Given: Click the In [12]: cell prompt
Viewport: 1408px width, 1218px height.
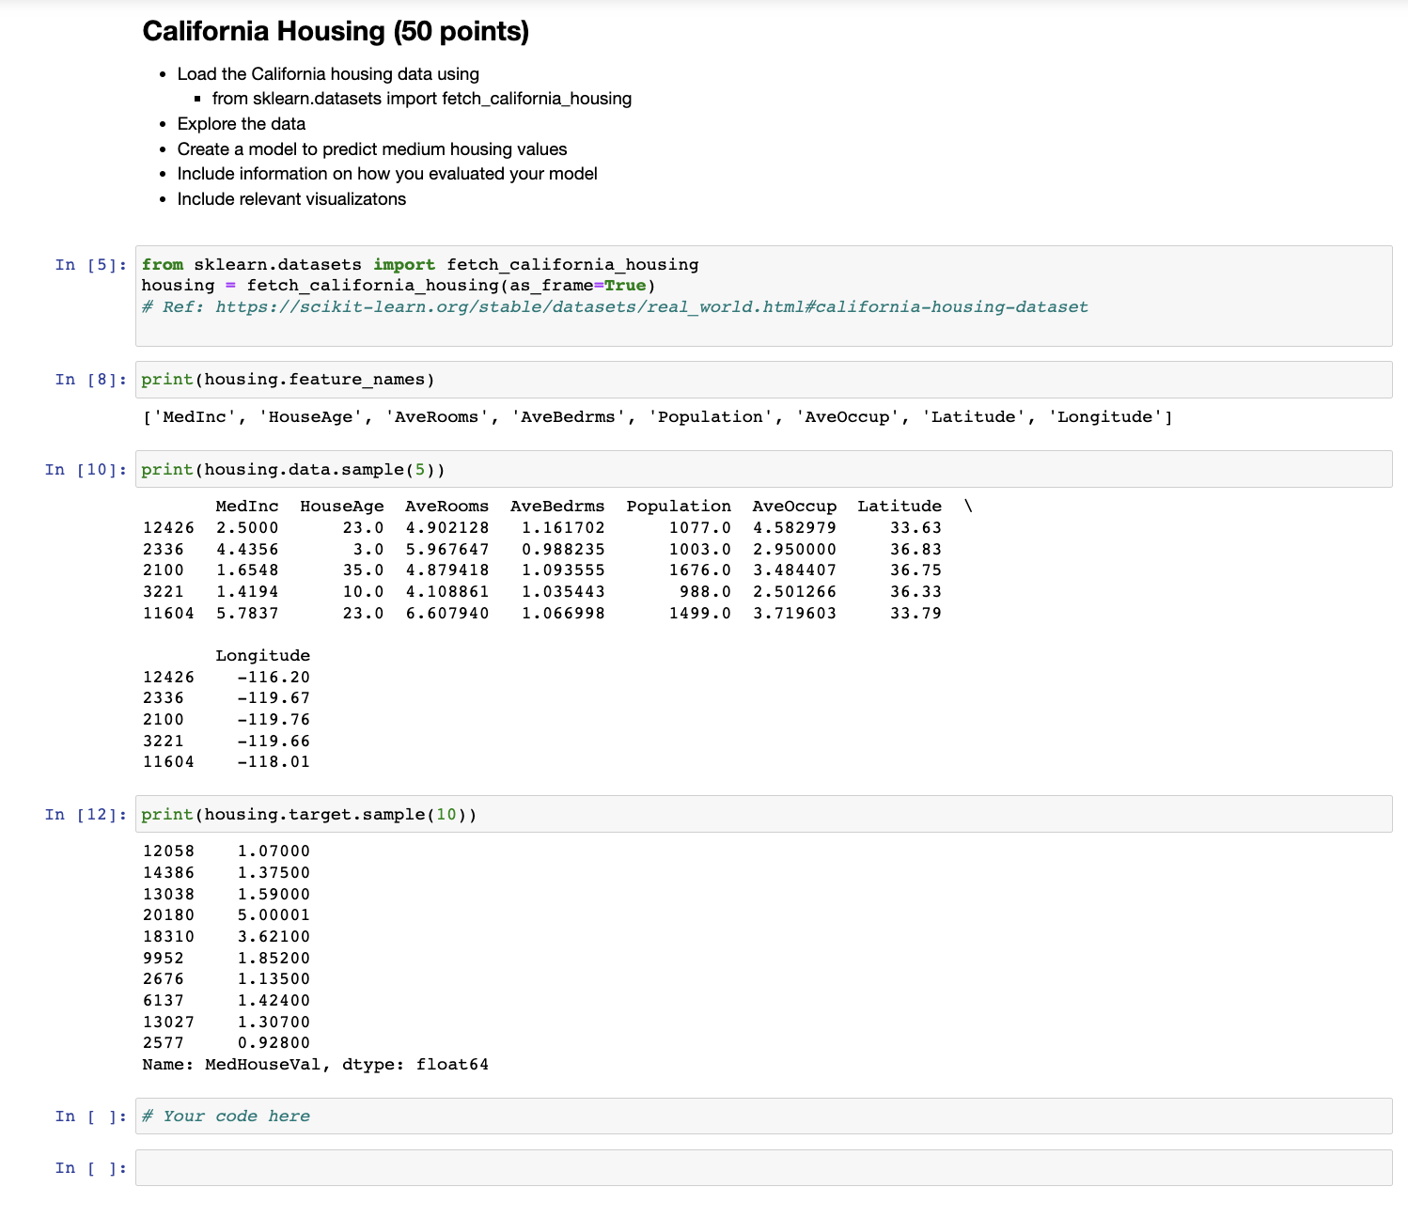Looking at the screenshot, I should click(85, 814).
